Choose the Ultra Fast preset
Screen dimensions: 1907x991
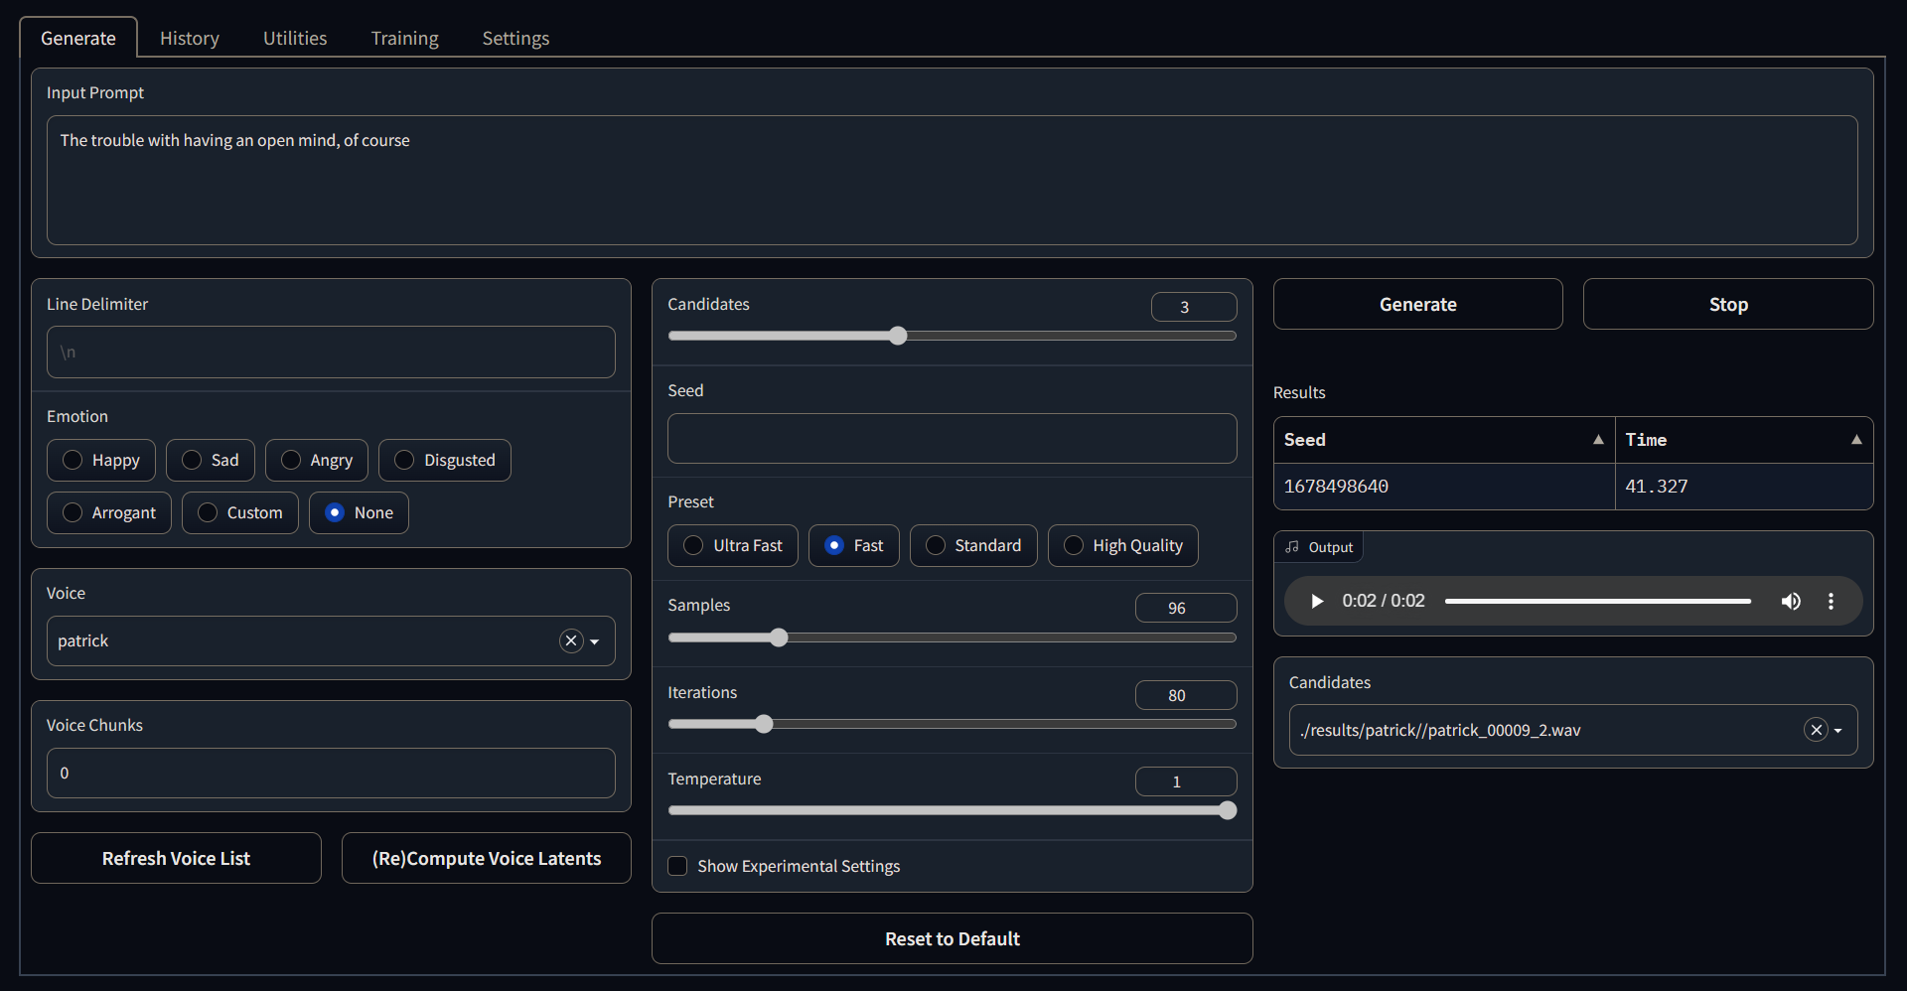tap(733, 545)
